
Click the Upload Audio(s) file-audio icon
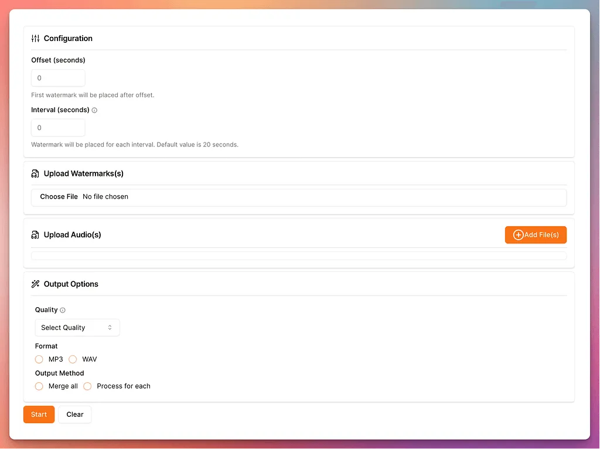point(35,235)
